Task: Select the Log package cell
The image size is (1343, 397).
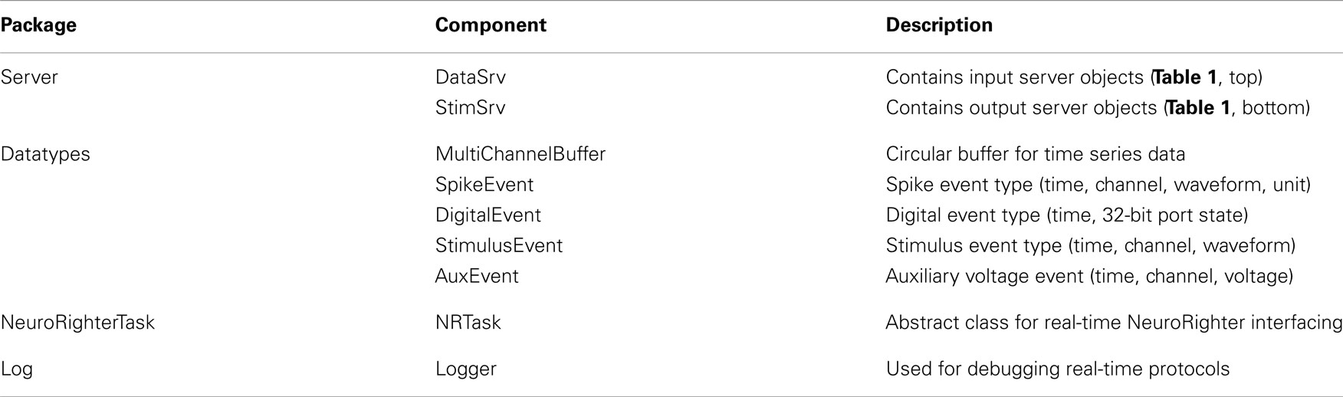Action: 17,369
